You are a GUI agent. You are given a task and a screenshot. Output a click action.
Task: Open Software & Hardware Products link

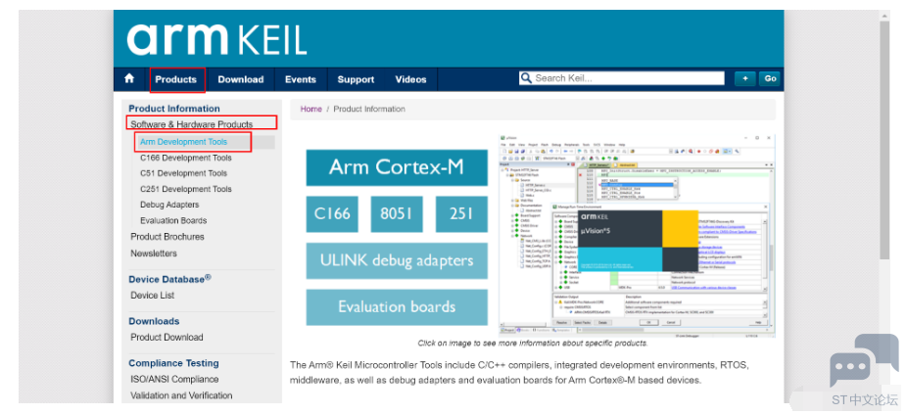click(x=191, y=124)
